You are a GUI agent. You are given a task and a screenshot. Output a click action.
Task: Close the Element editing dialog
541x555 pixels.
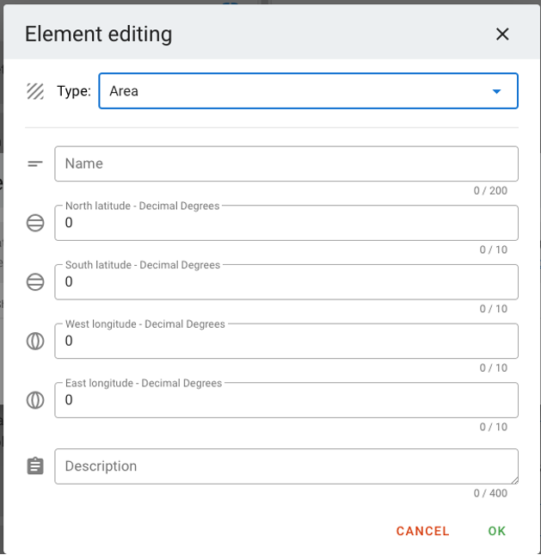coord(502,34)
